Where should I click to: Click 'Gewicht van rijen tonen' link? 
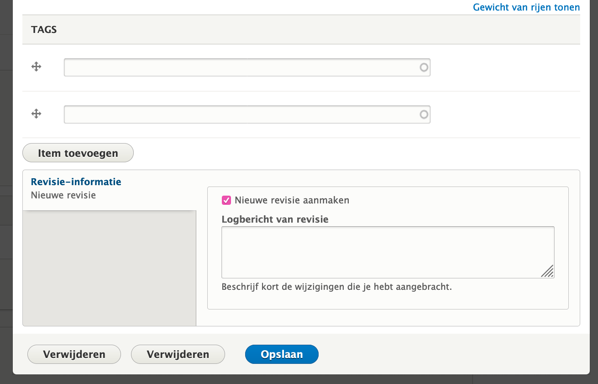pos(526,7)
